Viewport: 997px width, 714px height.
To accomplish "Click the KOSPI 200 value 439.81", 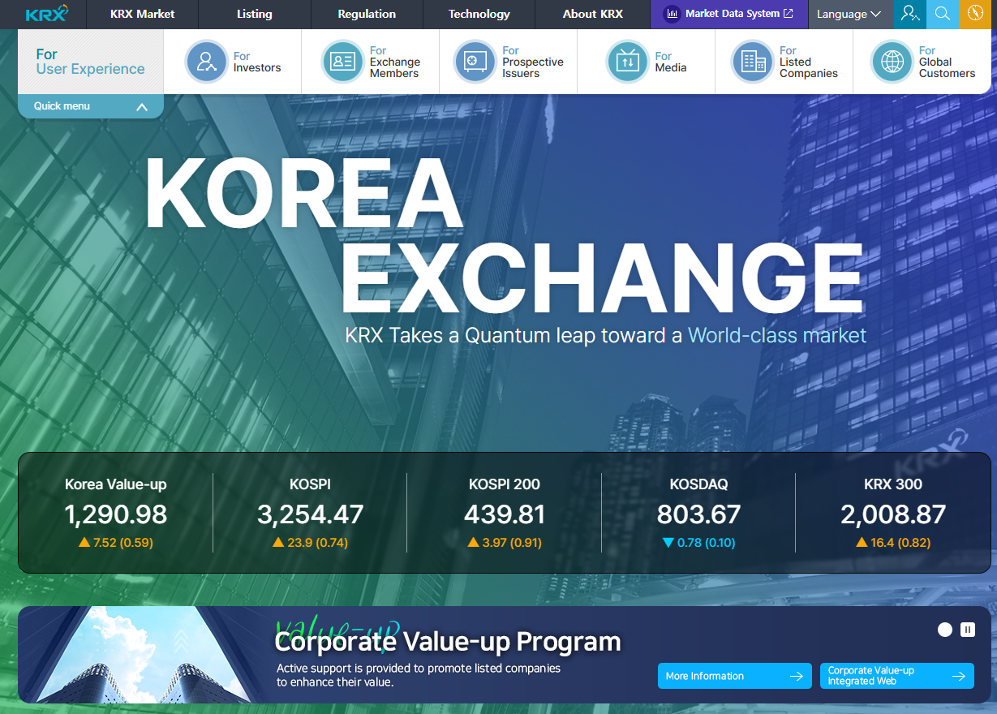I will click(x=505, y=514).
